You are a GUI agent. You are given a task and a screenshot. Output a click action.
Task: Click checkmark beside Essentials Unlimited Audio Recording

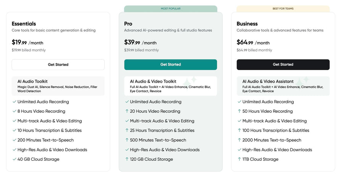(x=15, y=102)
